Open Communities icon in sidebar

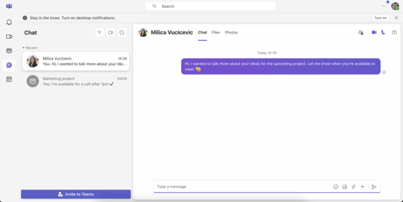point(9,51)
